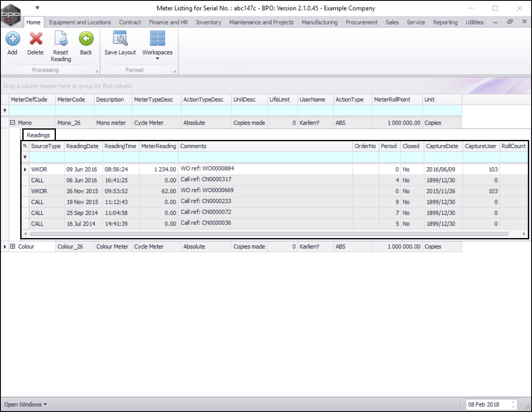This screenshot has width=532, height=412.
Task: Sort by MeterTypeDesc column header
Action: click(157, 99)
